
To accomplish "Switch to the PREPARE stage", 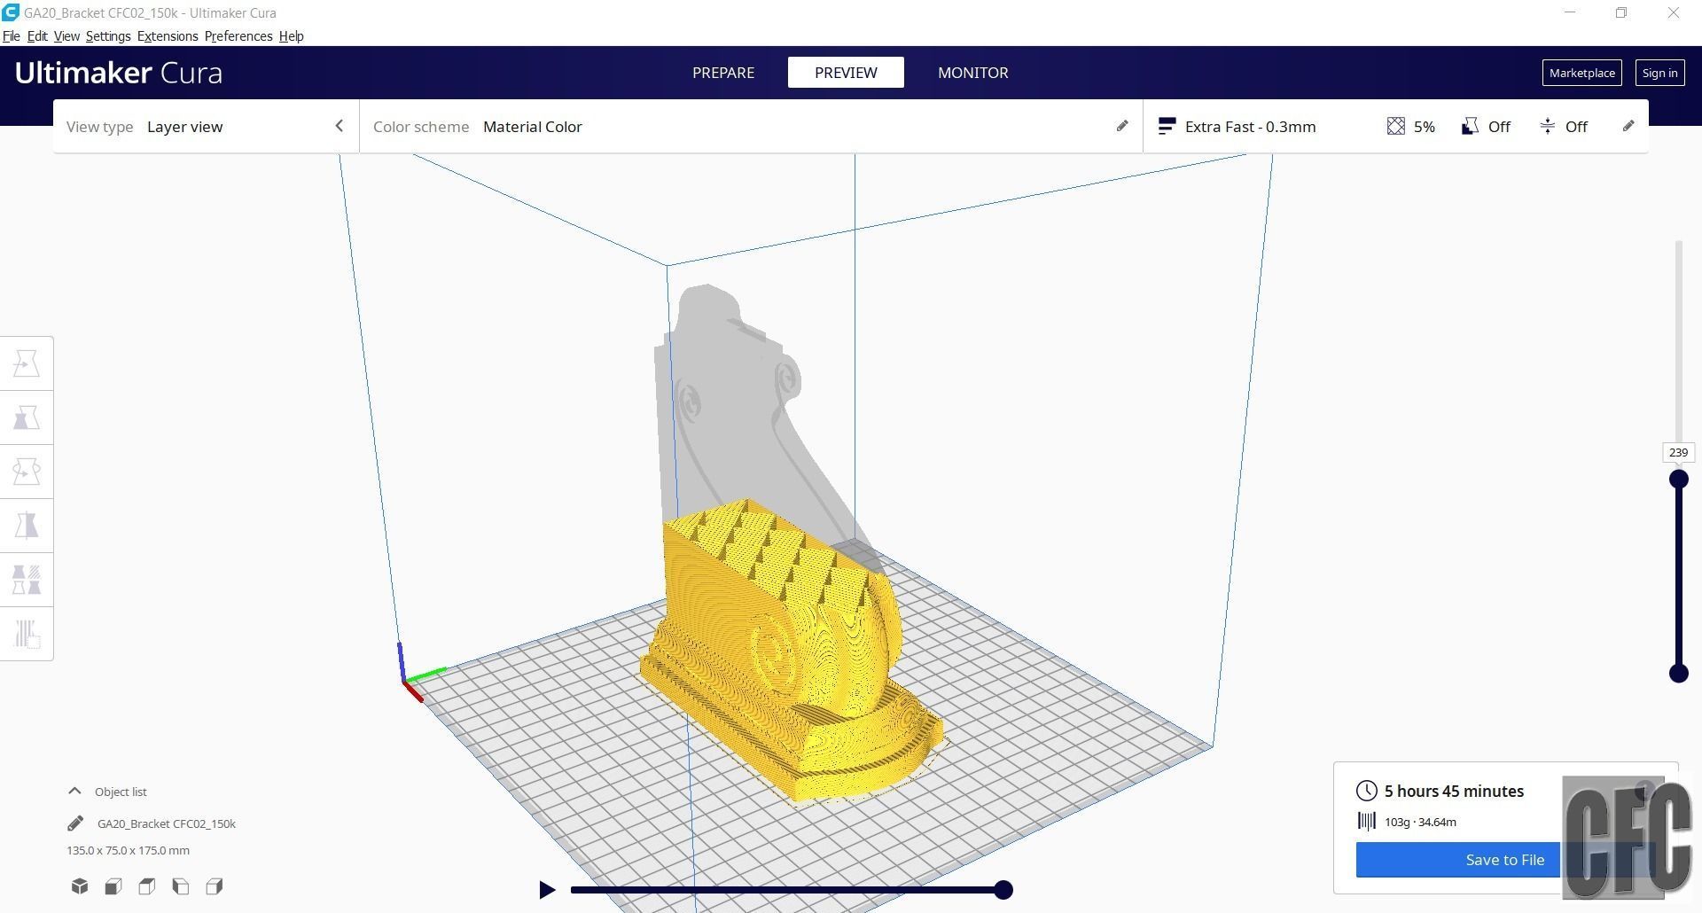I will 723,73.
